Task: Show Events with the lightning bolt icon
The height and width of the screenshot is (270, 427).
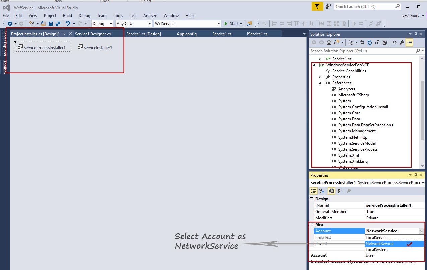Action: (339, 191)
